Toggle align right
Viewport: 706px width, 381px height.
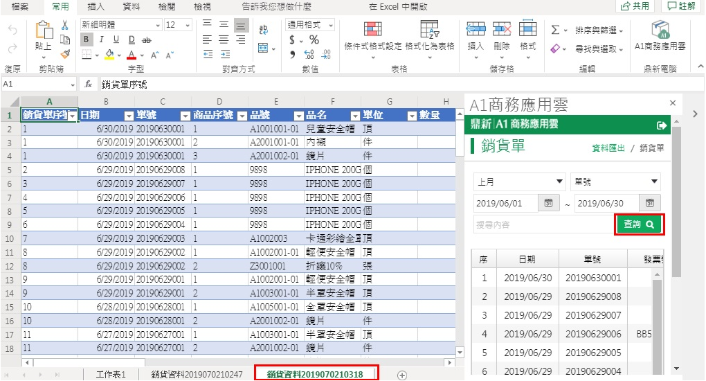click(x=241, y=39)
